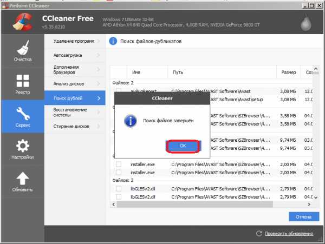
Task: Open Восстановление системы tools item
Action: pos(75,112)
